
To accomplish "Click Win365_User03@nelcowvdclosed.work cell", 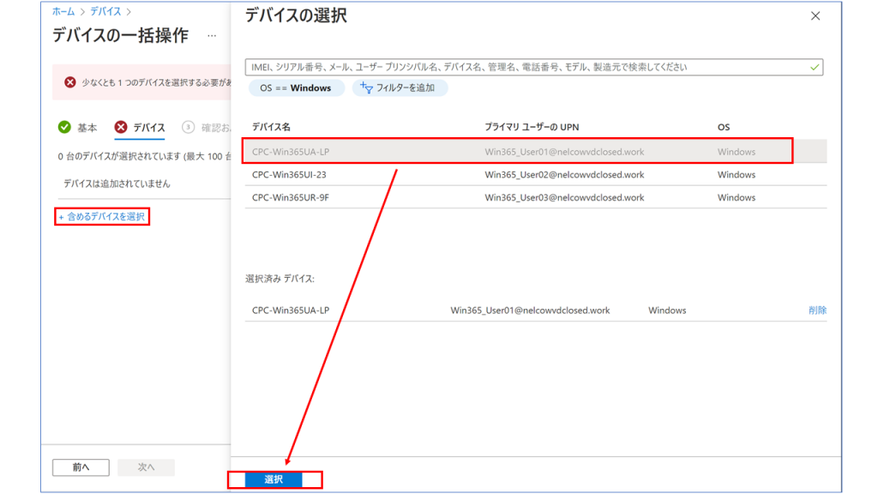I will 564,197.
